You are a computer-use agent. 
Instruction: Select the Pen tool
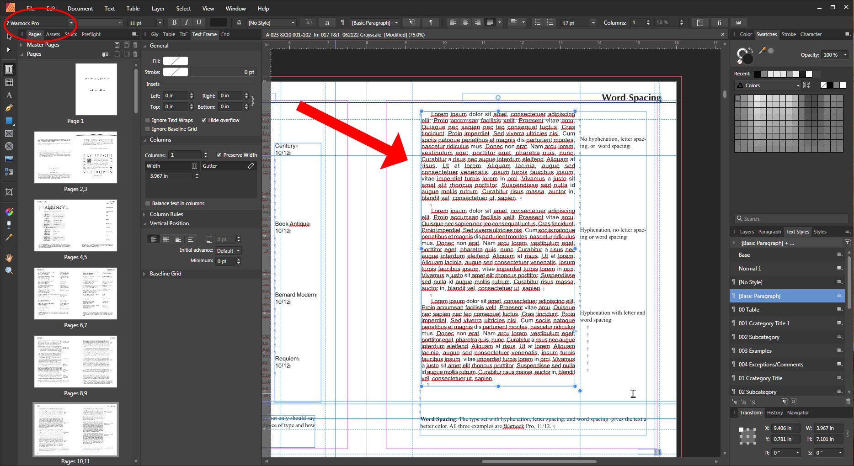(9, 108)
